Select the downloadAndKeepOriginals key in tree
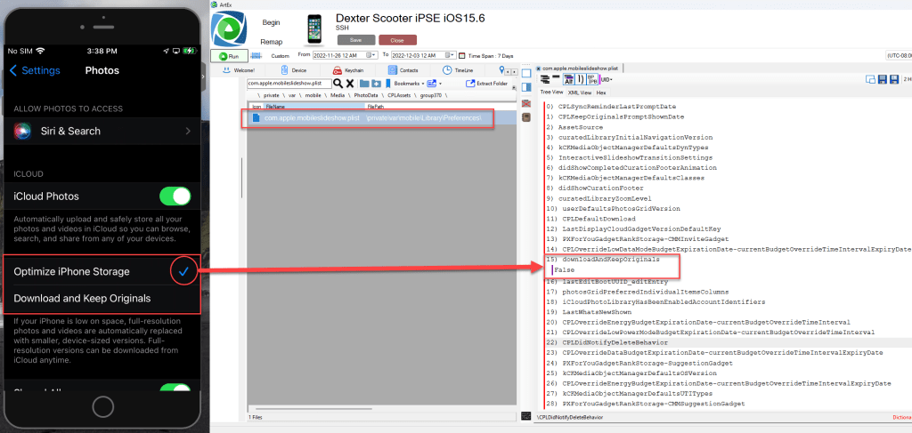The height and width of the screenshot is (433, 912). pyautogui.click(x=611, y=259)
